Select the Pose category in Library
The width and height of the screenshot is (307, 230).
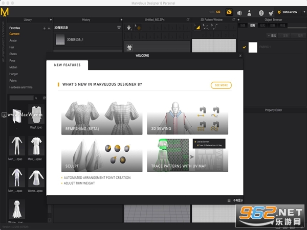pos(12,61)
